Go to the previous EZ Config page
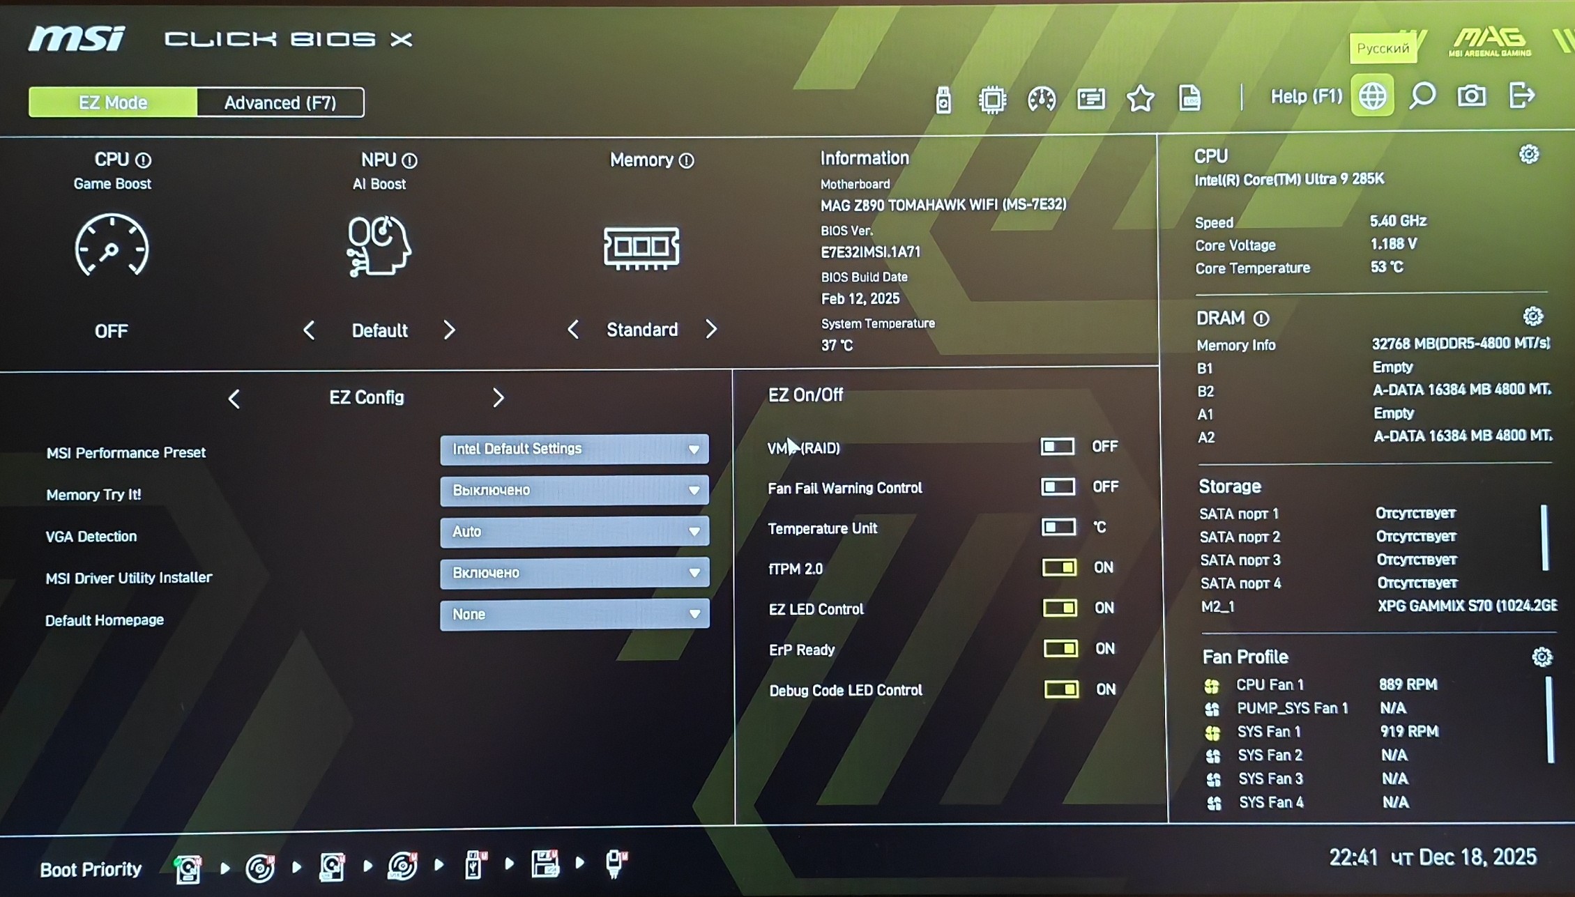 [234, 399]
